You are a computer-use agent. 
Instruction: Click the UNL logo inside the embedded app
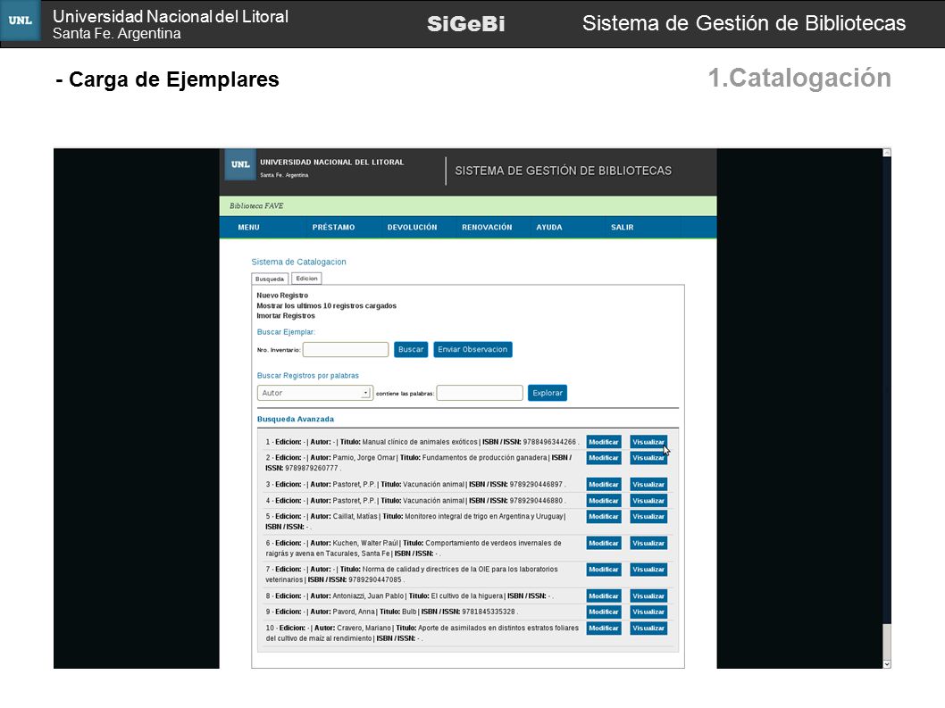tap(240, 164)
